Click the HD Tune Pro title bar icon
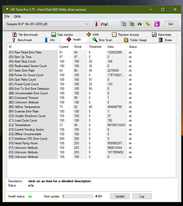This screenshot has height=206, width=183. [x=7, y=9]
